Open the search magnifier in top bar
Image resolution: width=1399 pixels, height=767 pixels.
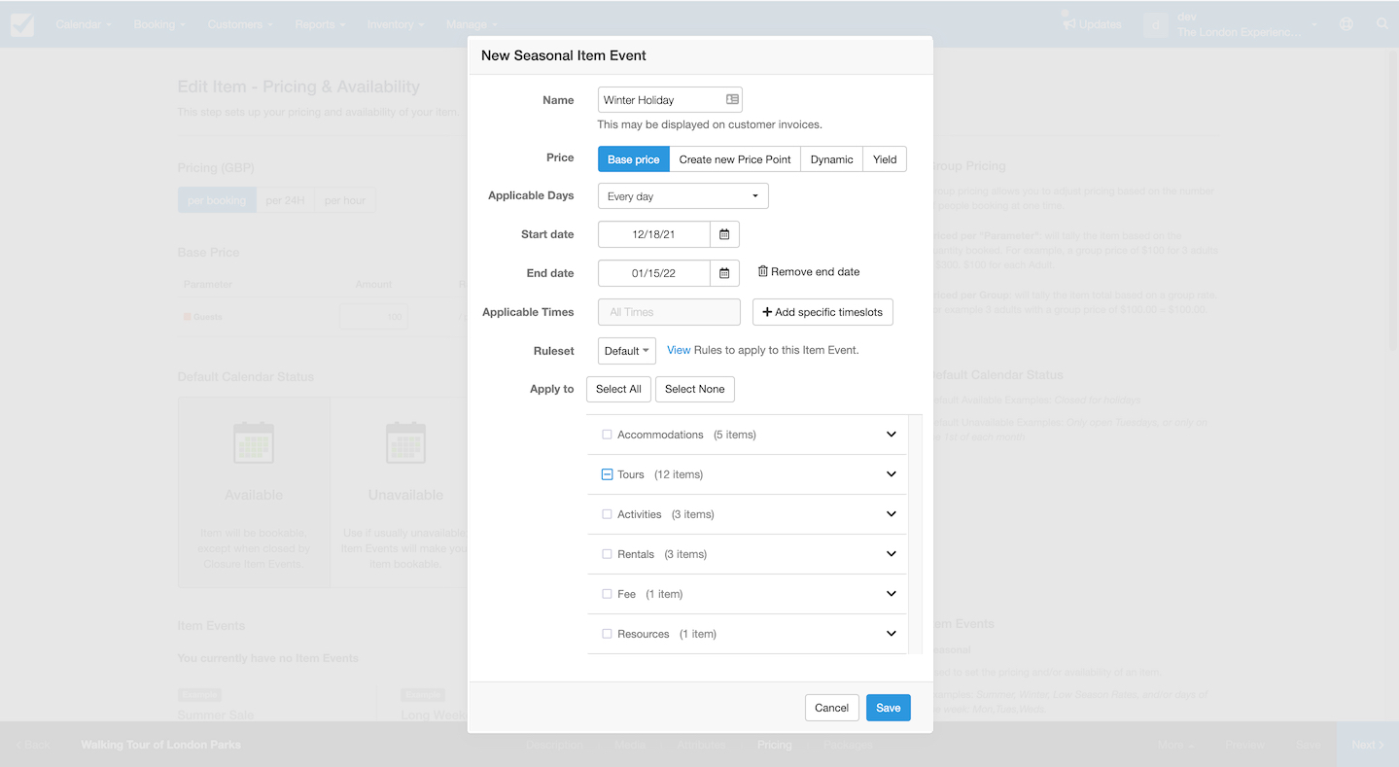(1382, 24)
